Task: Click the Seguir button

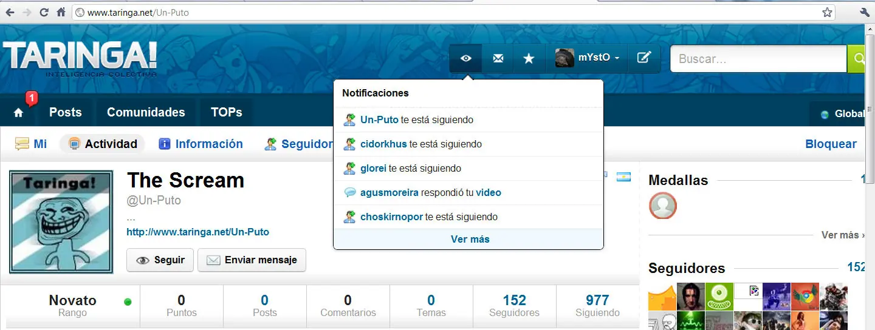Action: coord(160,260)
